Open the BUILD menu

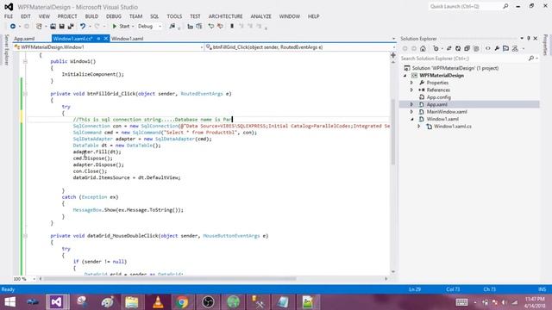[91, 16]
